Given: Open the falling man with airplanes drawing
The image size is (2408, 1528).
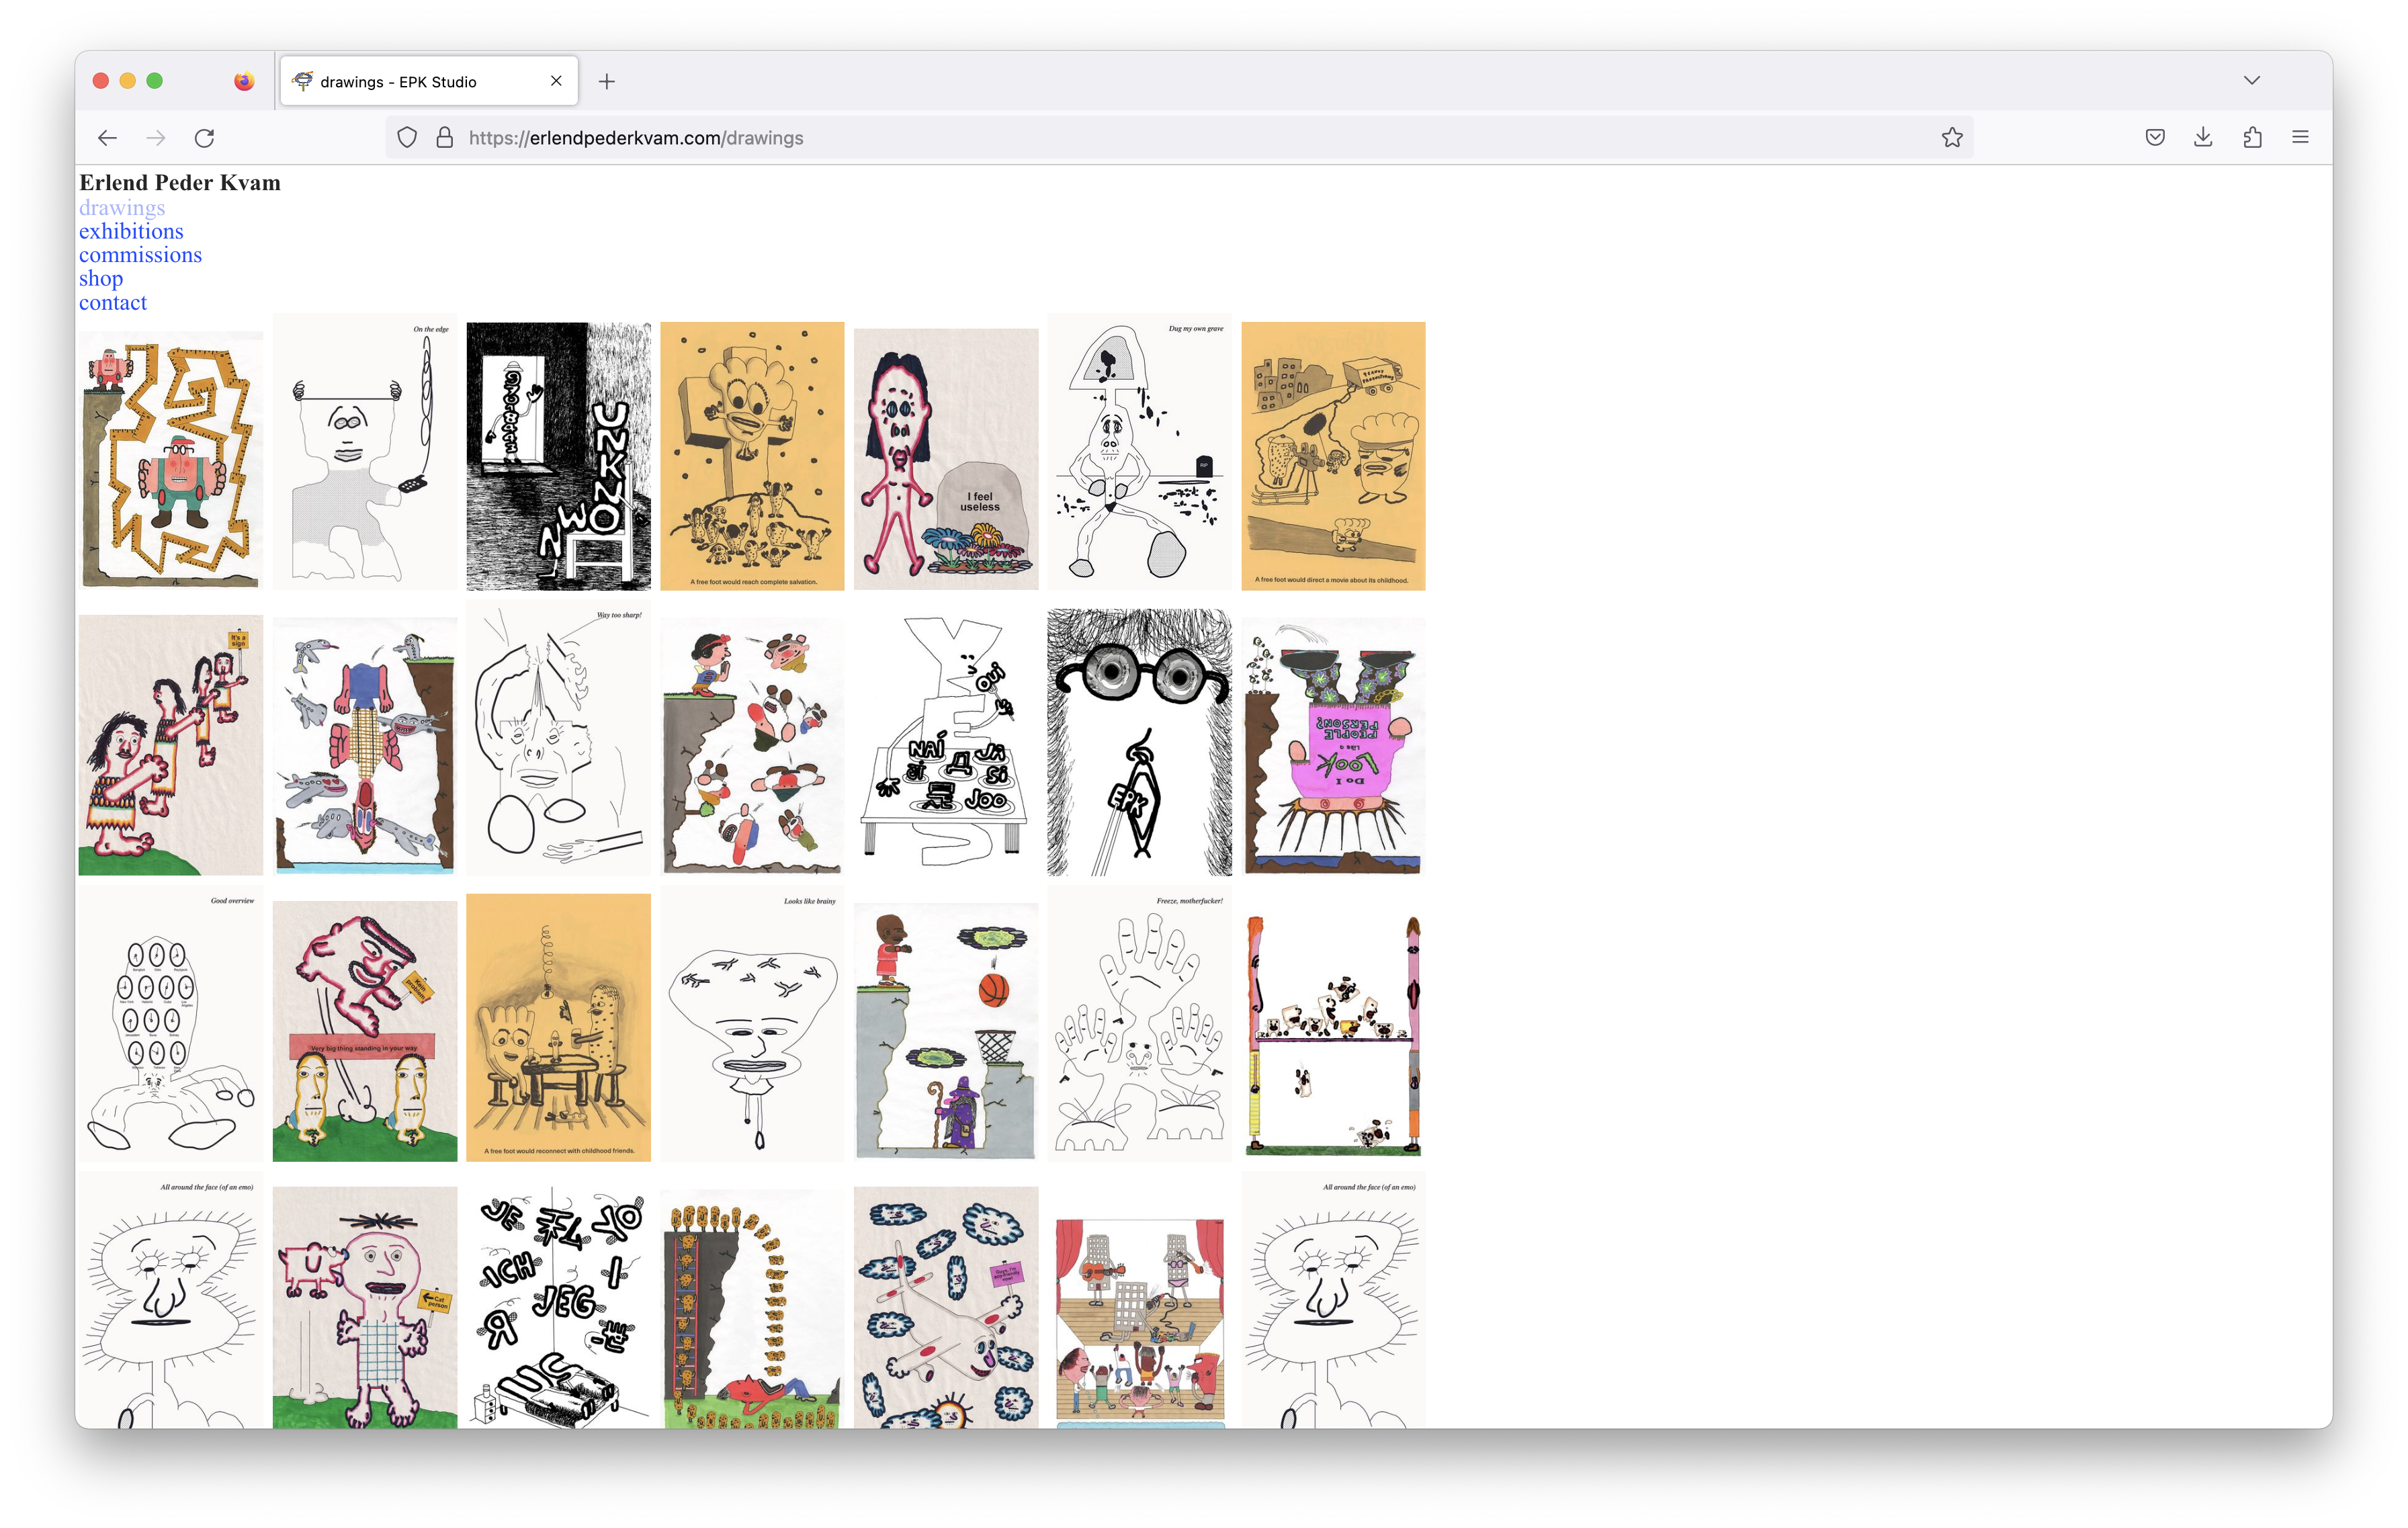Looking at the screenshot, I should (365, 746).
